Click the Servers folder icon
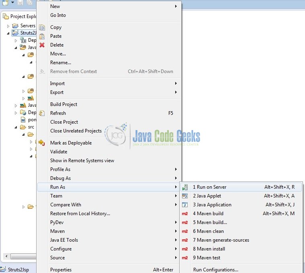 (15, 26)
